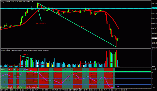Click the '21 Oct 22:10' time axis label
This screenshot has height=91, width=157.
coord(123,90)
